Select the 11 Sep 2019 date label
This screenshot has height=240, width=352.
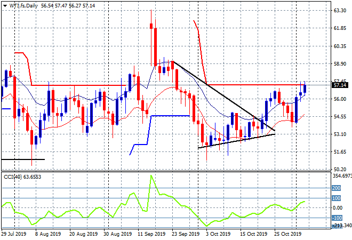tap(151, 234)
